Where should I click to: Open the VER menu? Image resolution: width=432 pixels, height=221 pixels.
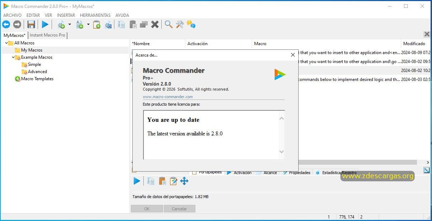[48, 15]
